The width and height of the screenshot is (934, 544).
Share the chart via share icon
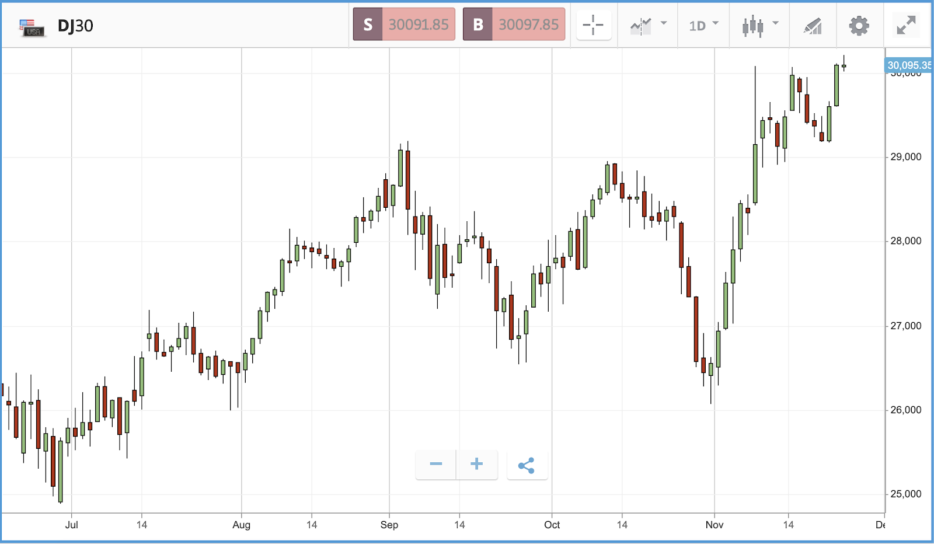pos(527,465)
